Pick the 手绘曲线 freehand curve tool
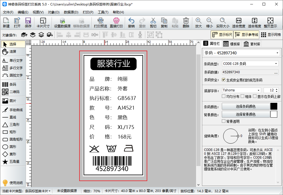This screenshot has height=195, width=283. tap(13, 110)
